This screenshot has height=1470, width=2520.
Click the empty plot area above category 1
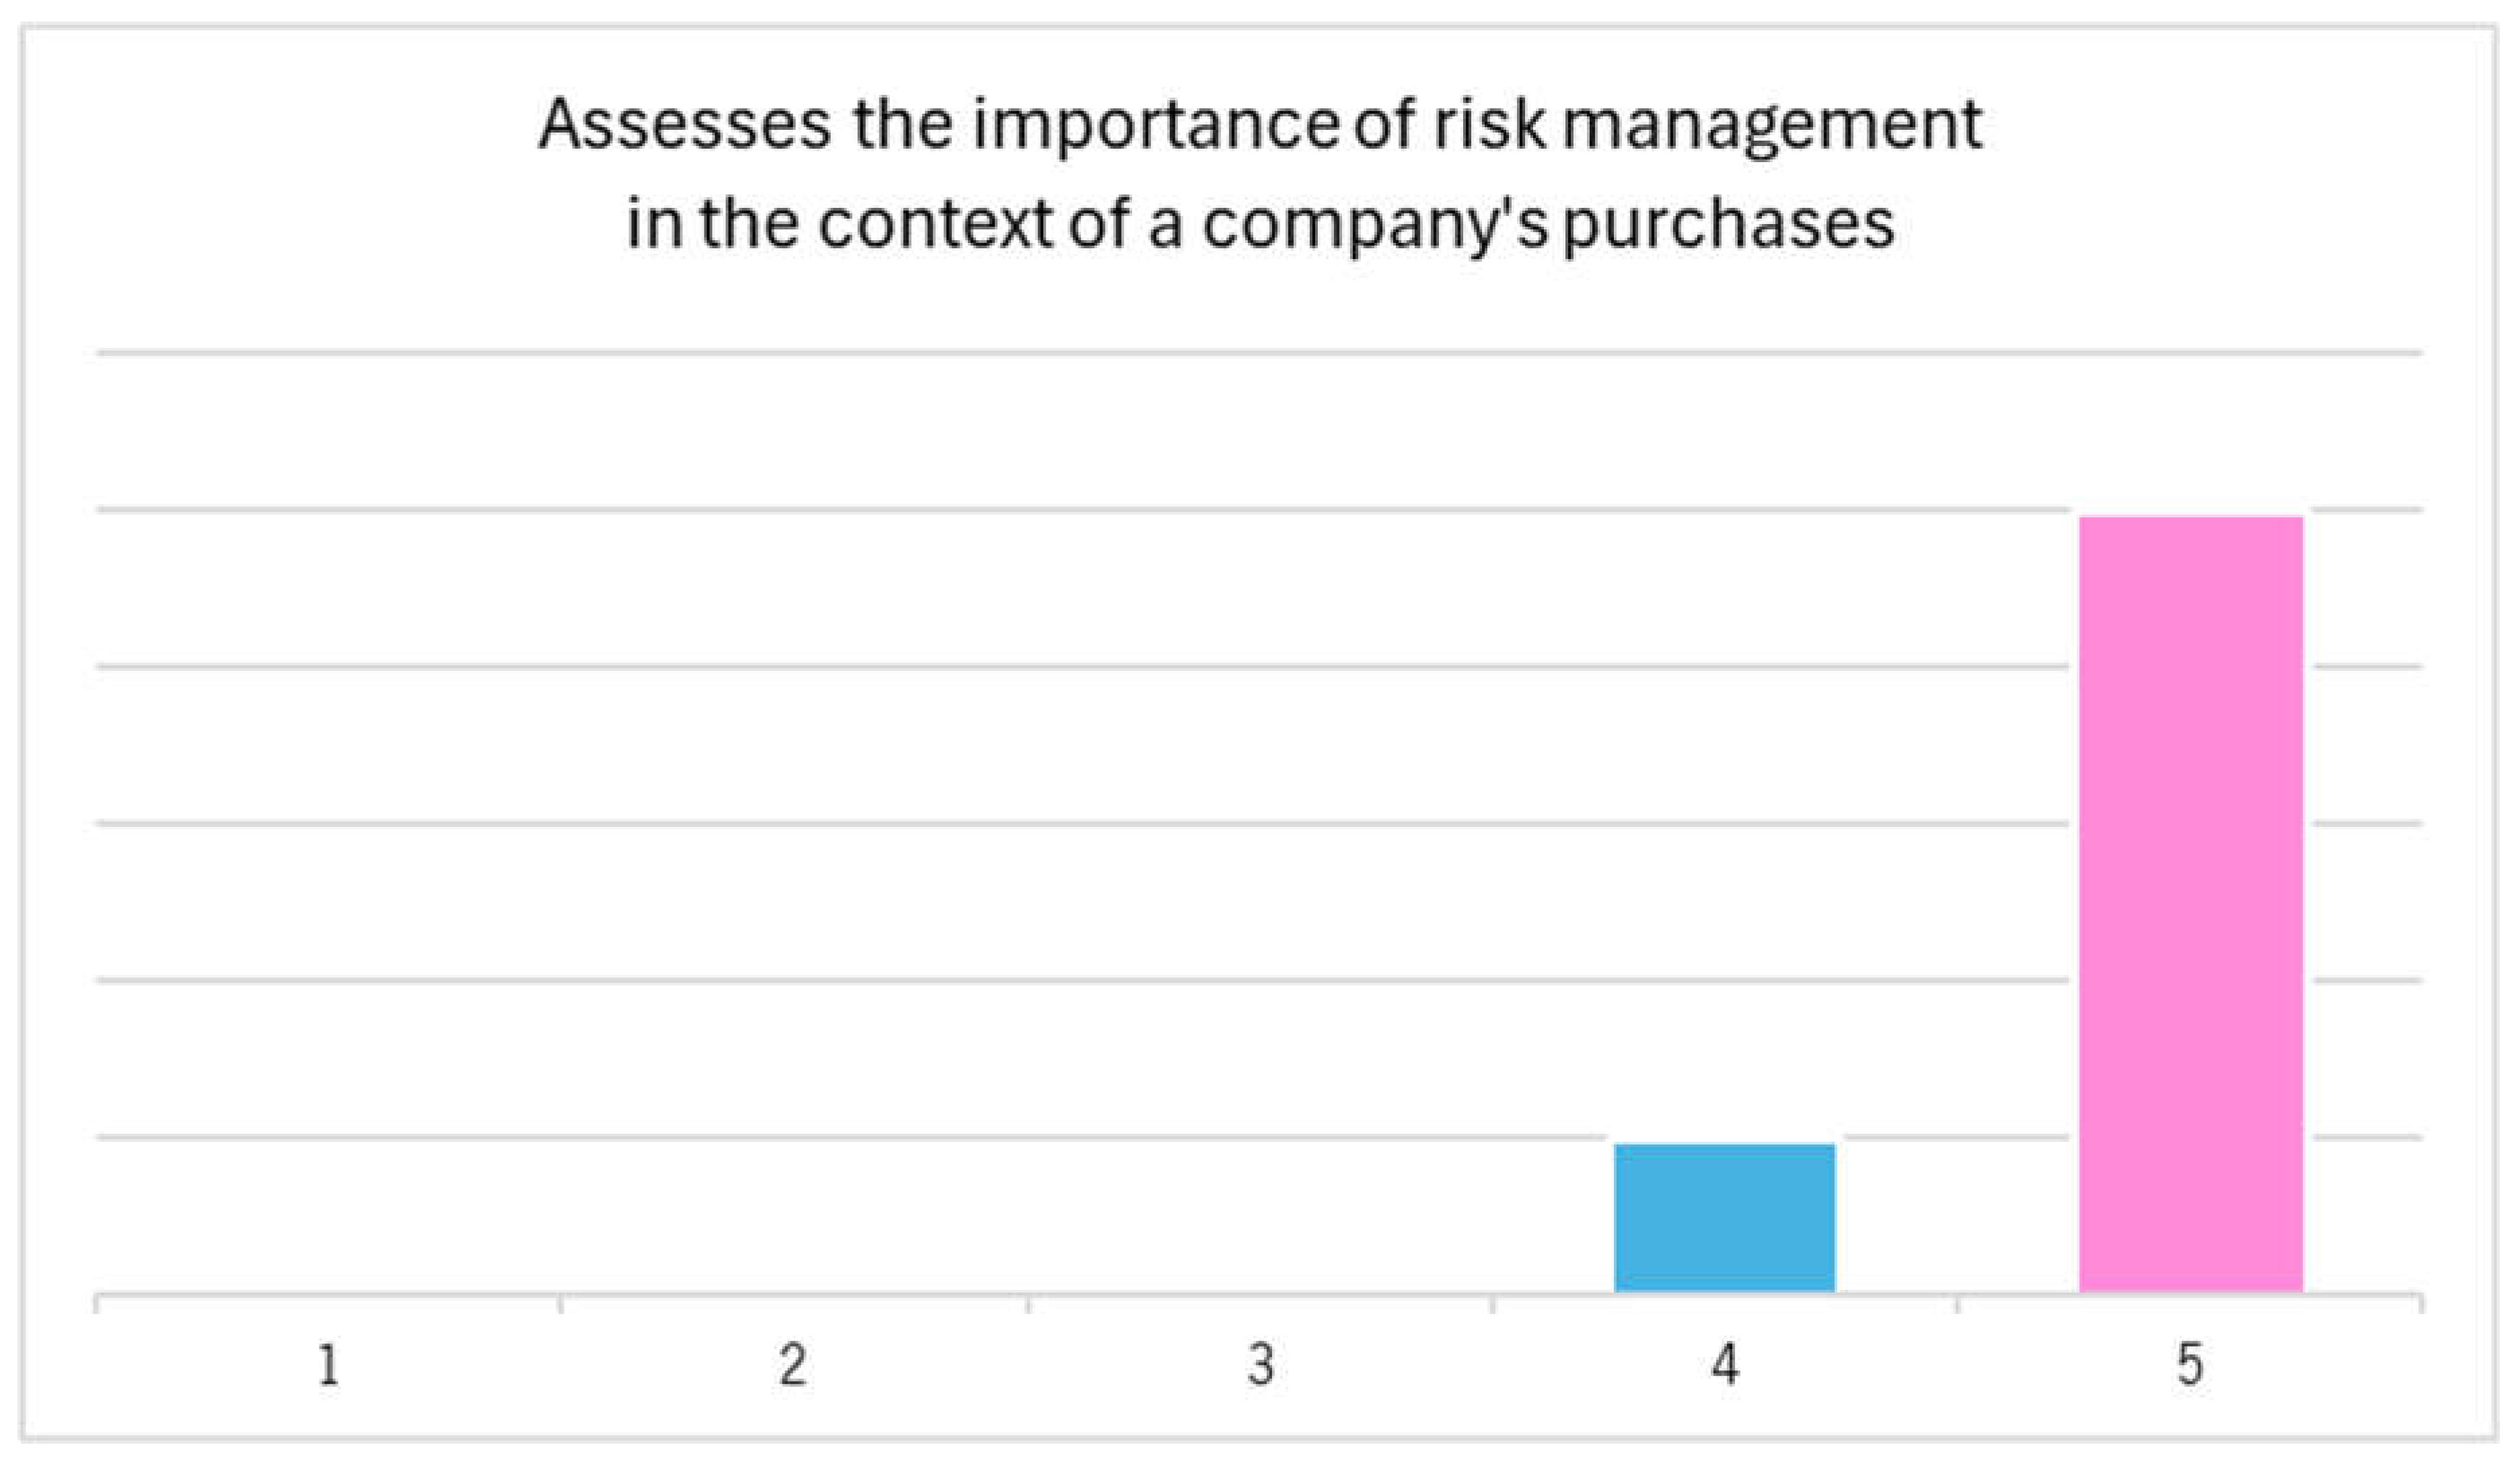[x=329, y=900]
